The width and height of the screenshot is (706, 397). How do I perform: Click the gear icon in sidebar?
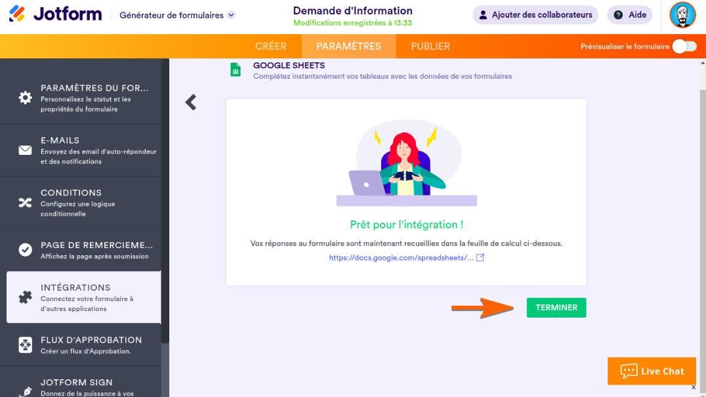[x=25, y=98]
